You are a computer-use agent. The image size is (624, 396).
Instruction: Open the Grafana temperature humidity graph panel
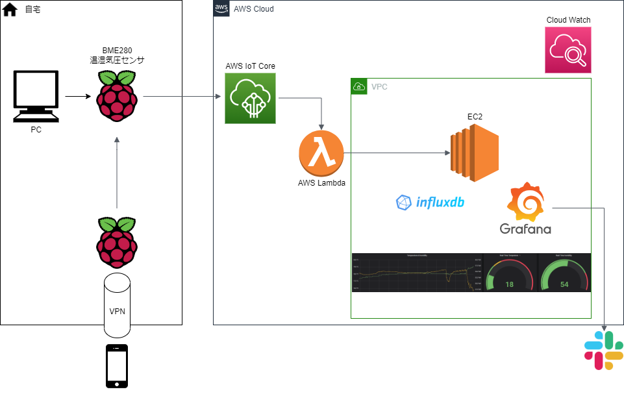pyautogui.click(x=417, y=273)
